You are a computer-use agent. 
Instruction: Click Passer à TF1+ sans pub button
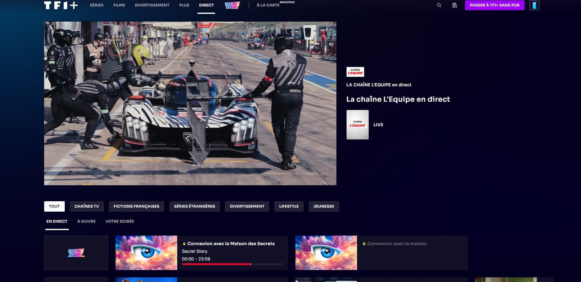click(x=495, y=5)
